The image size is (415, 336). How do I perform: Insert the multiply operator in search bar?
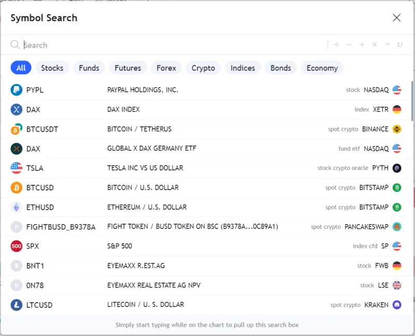pos(375,45)
